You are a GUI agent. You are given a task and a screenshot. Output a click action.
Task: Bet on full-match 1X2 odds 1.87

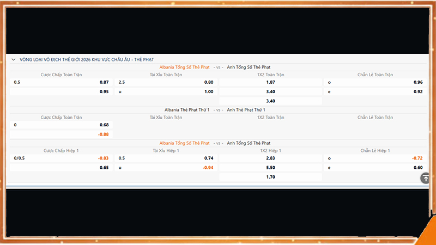click(x=270, y=82)
